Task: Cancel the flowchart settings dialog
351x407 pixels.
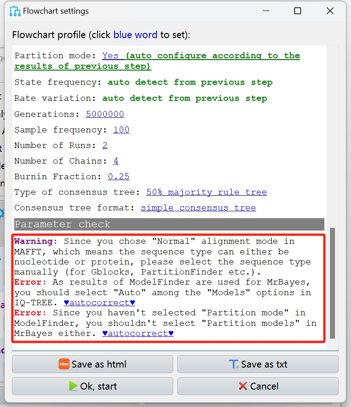Action: coord(258,386)
